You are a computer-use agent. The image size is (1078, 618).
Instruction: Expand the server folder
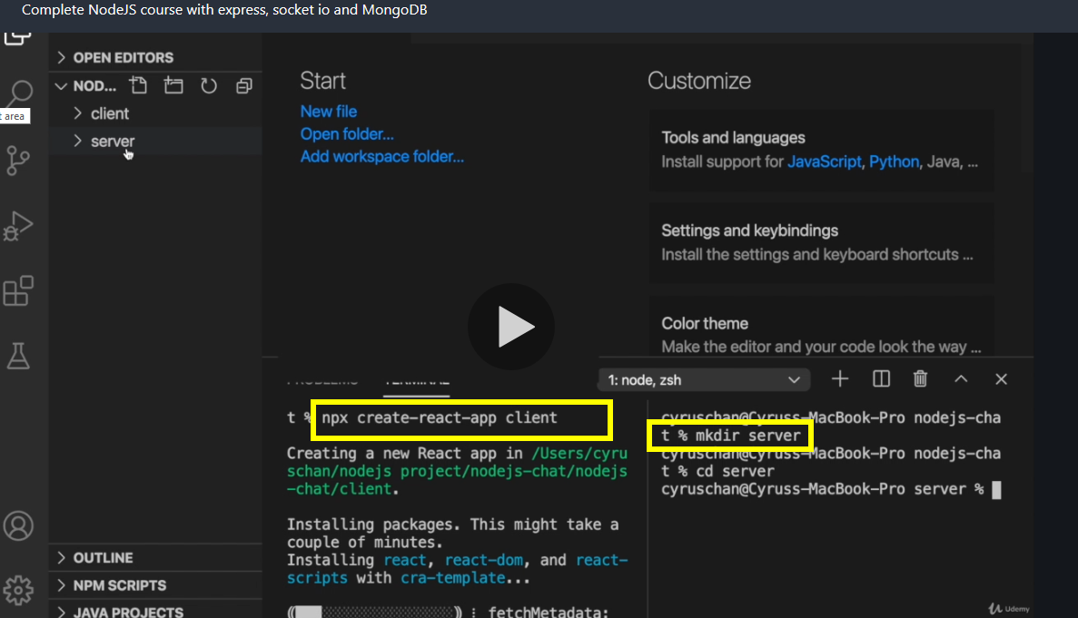coord(155,141)
